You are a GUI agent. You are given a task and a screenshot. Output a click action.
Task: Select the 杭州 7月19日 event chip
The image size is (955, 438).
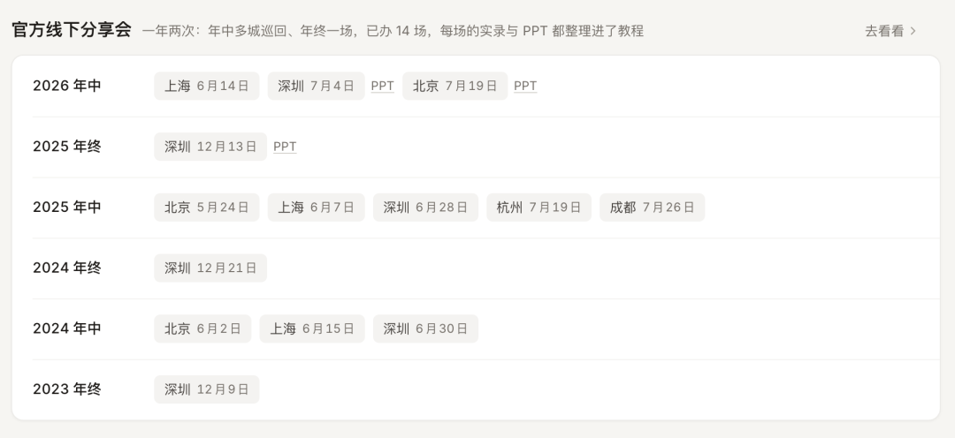coord(539,208)
